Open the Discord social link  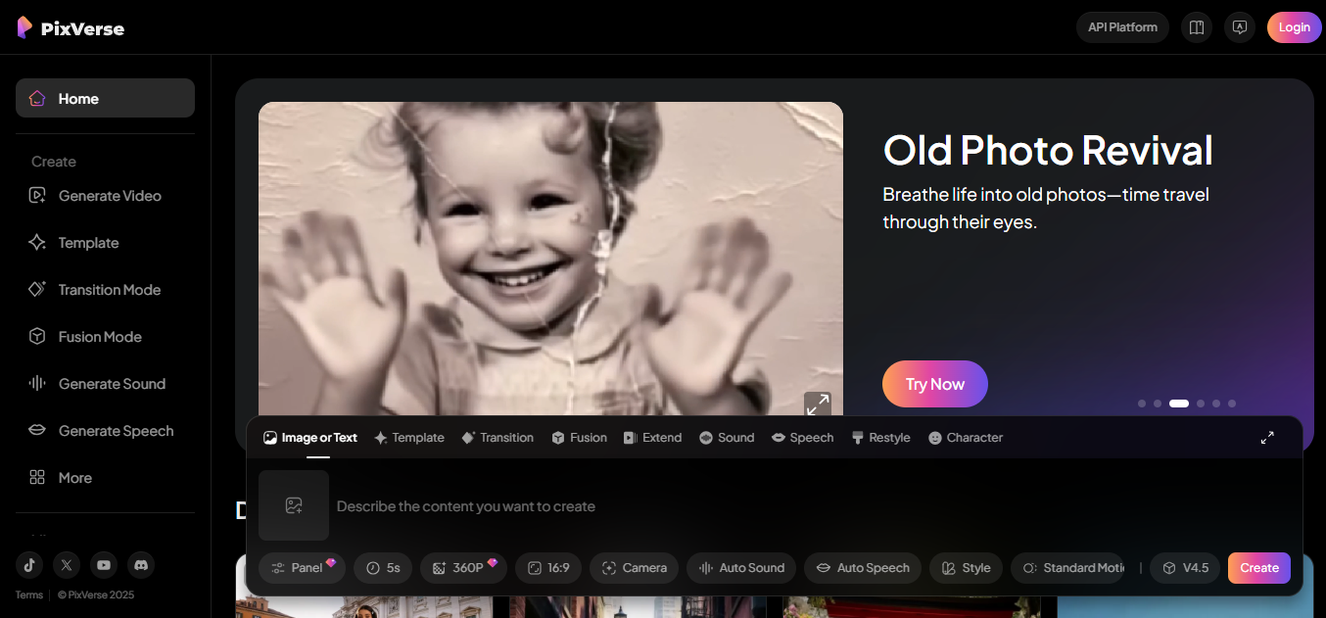coord(141,564)
